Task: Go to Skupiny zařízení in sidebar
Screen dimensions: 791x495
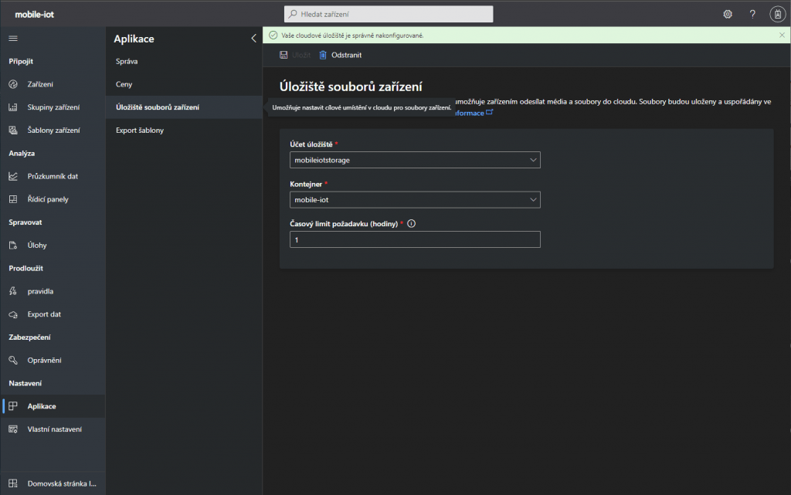Action: tap(53, 107)
